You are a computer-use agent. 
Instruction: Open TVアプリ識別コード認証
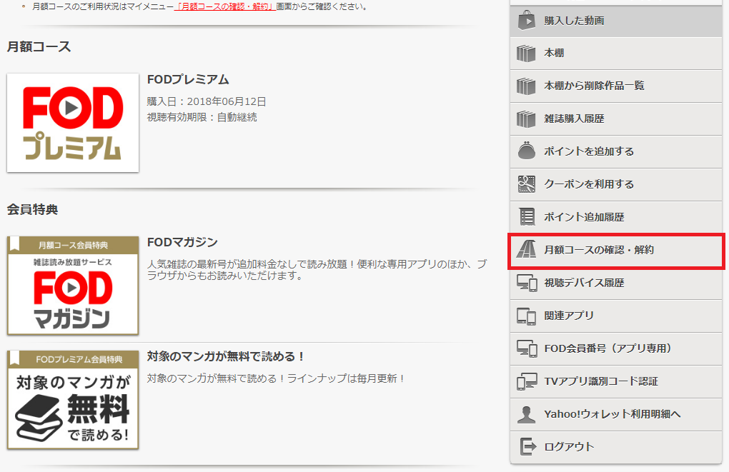tap(616, 382)
